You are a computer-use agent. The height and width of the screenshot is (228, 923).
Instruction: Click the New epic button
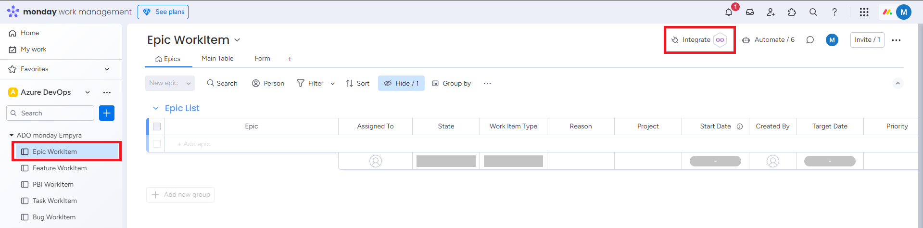click(164, 83)
